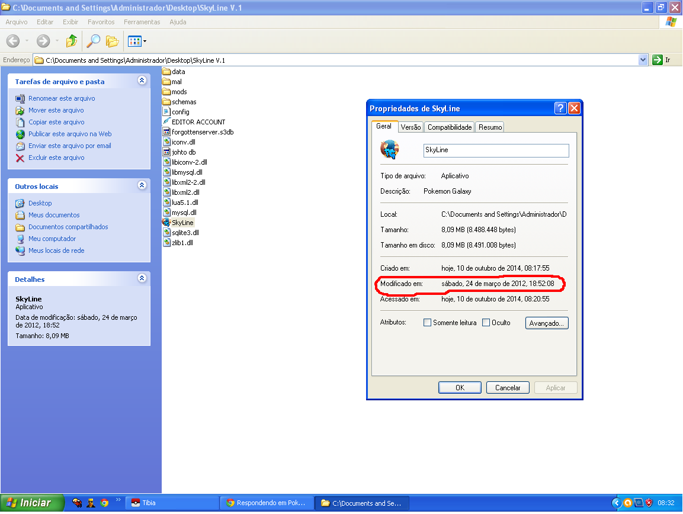This screenshot has width=683, height=514.
Task: Click the file name text field
Action: pos(496,150)
